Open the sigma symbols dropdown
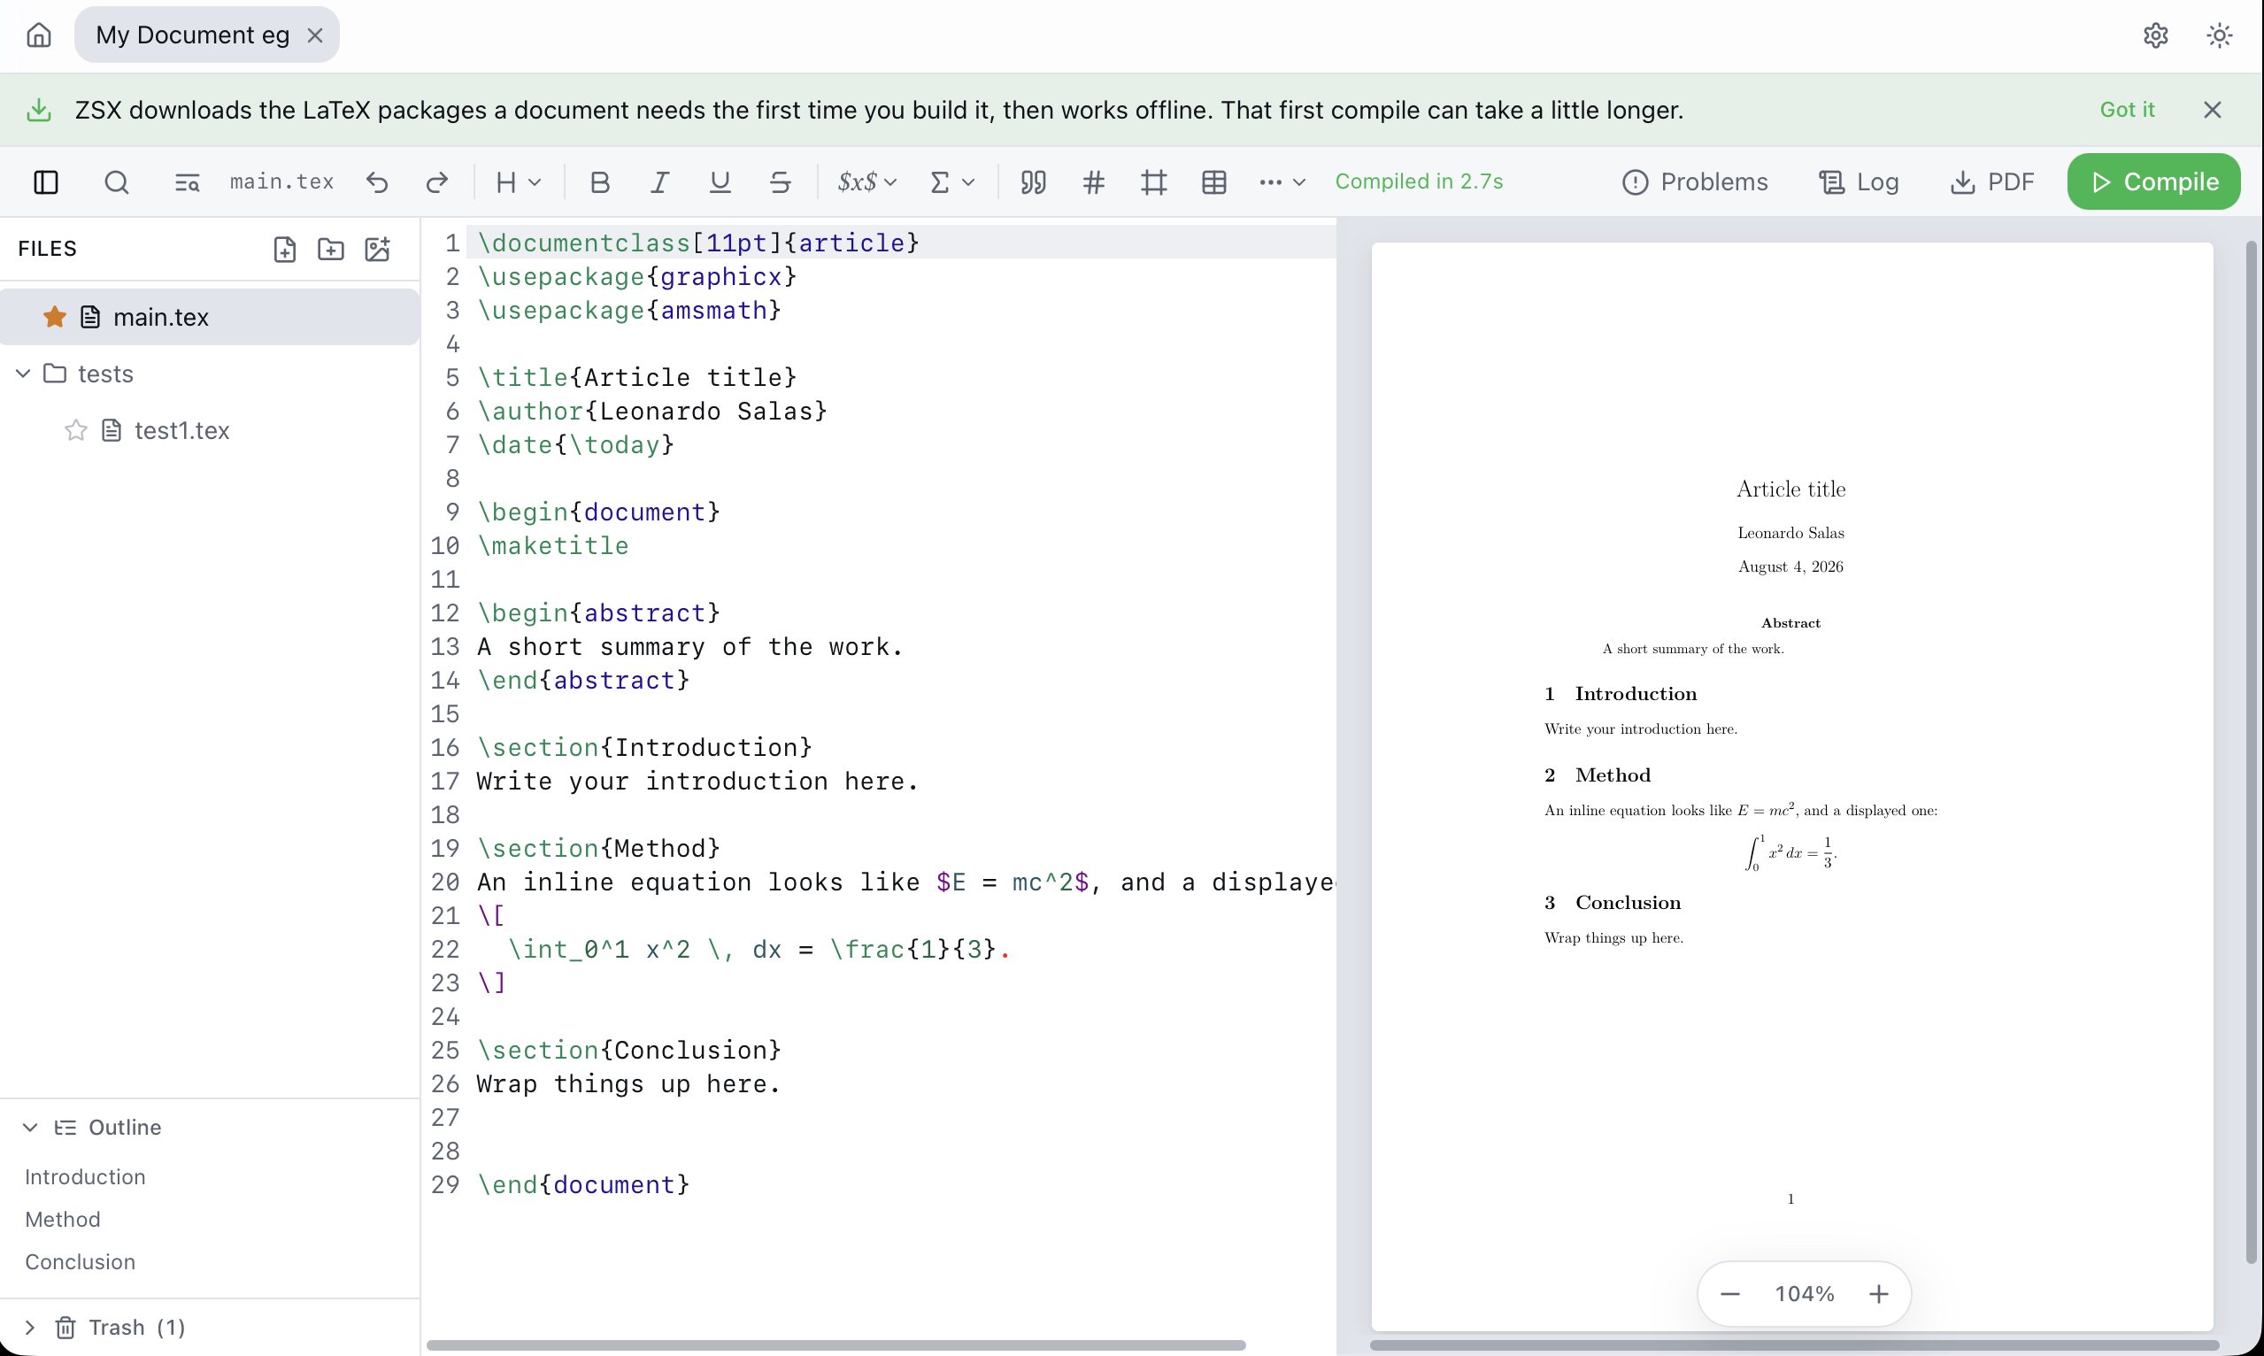 (x=952, y=181)
